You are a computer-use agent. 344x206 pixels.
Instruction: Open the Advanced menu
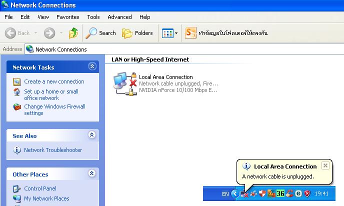pos(119,17)
